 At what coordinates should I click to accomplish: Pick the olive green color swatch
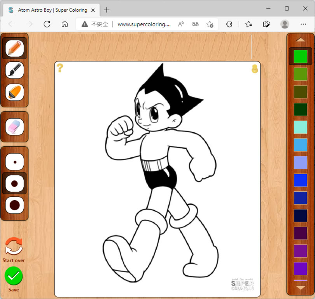click(300, 74)
